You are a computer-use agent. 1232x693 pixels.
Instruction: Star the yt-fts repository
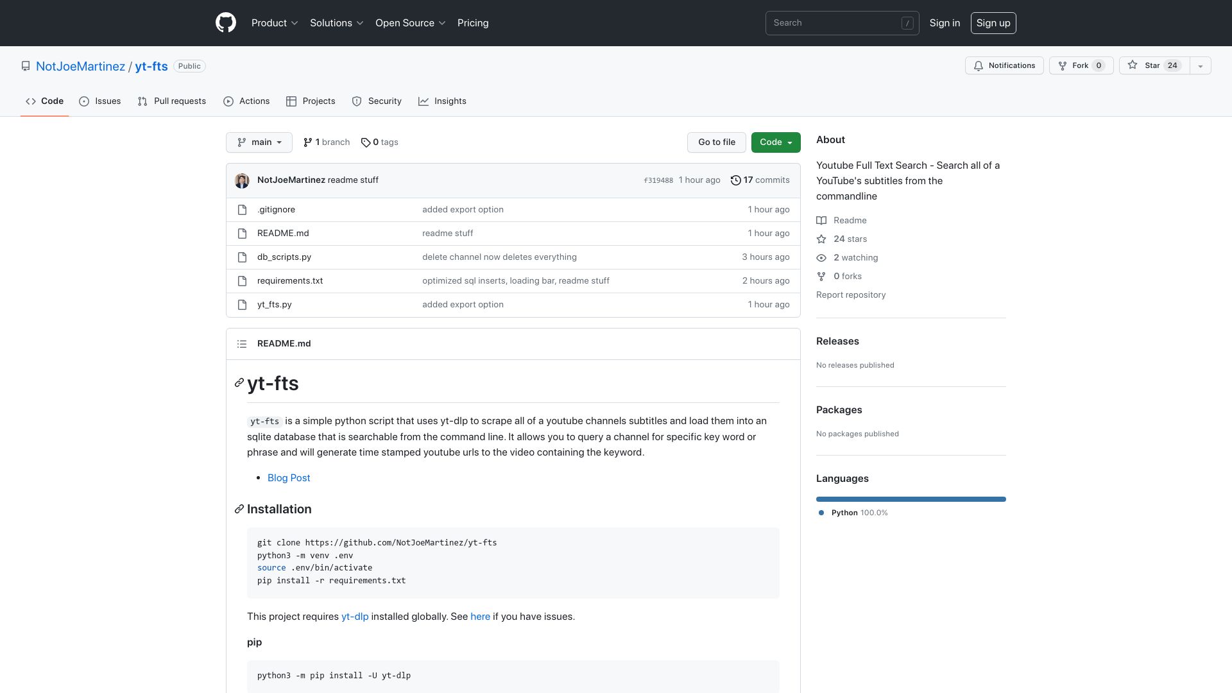click(1154, 65)
